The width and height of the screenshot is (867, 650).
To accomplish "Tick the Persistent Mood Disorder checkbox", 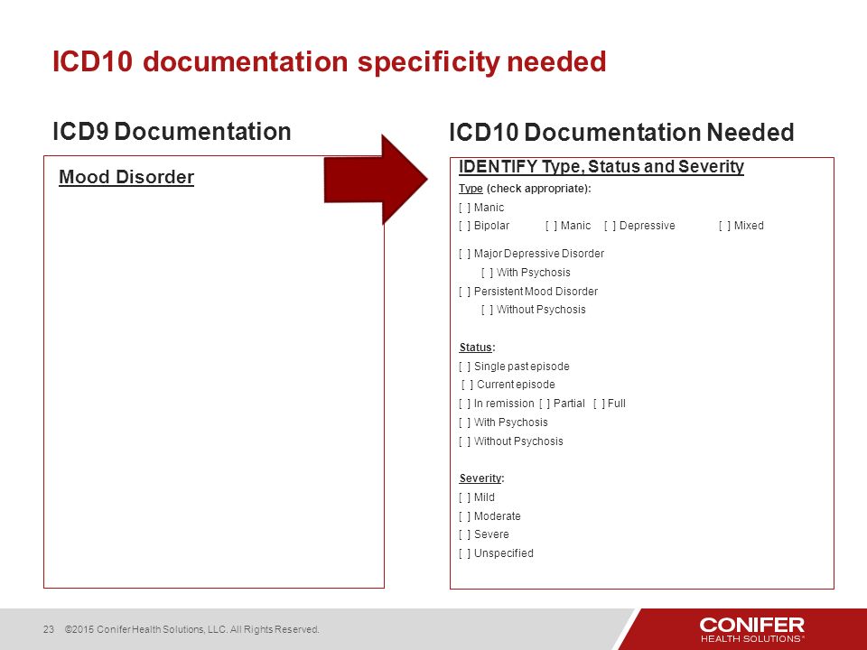I will click(x=464, y=292).
